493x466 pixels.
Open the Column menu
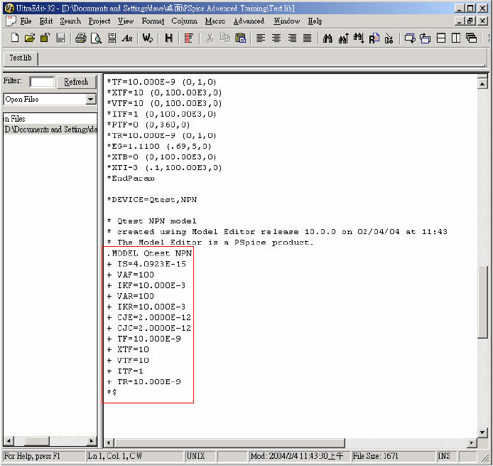[184, 21]
